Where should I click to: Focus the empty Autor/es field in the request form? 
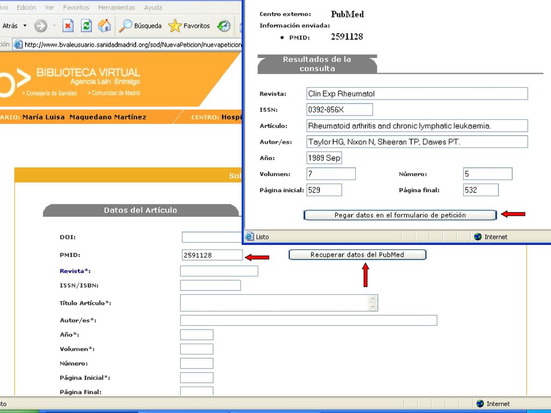point(308,321)
